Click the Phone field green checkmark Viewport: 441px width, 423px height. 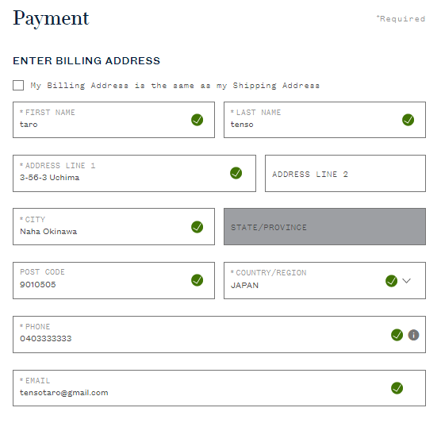tap(397, 335)
